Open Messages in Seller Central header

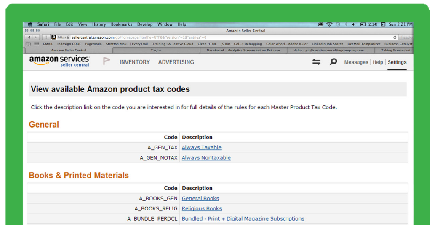(356, 62)
